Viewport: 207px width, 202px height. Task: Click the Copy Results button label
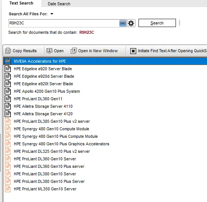pos(25,51)
